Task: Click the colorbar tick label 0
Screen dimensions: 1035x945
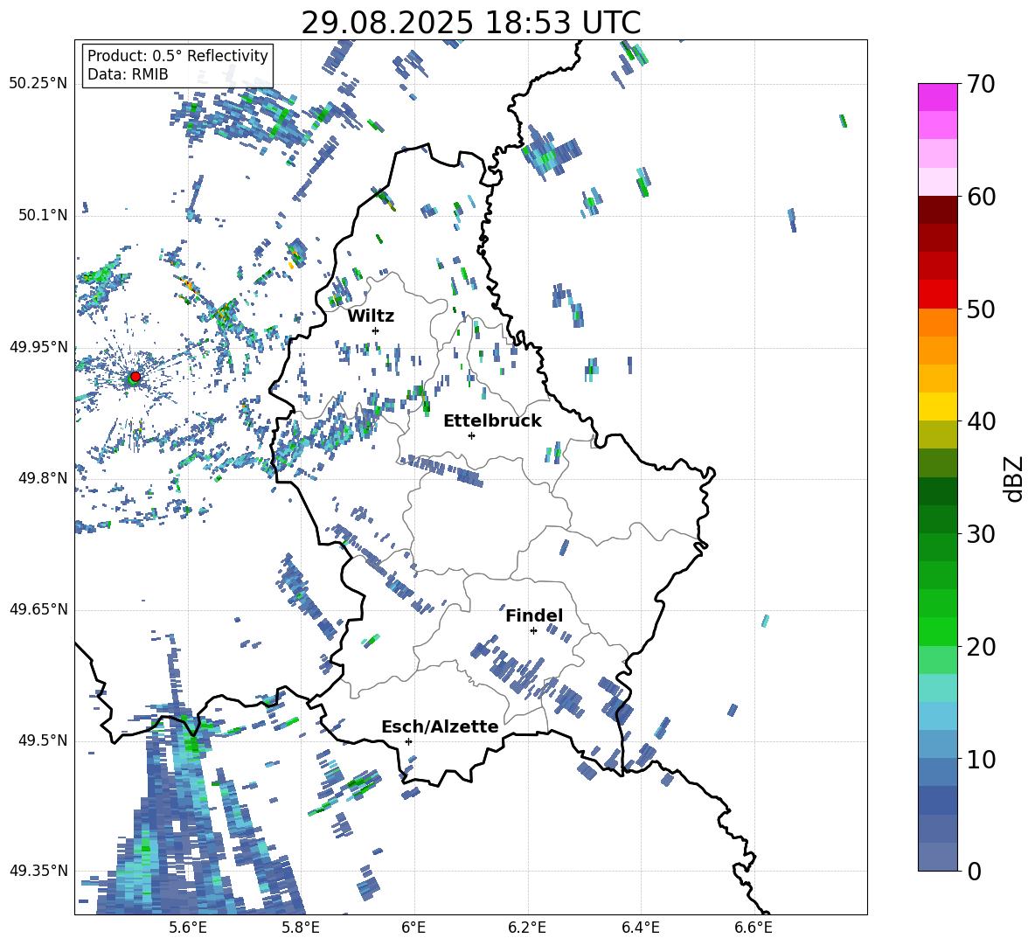Action: (x=974, y=871)
